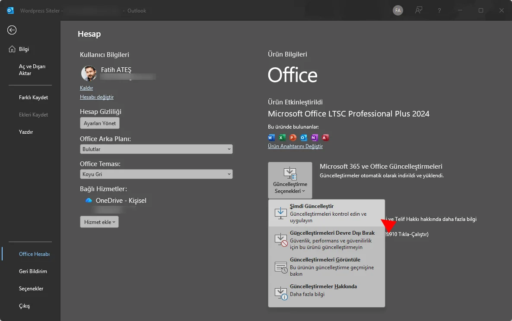This screenshot has height=321, width=512.
Task: Click the Güncelleştirmeleri Devre Dışı Bırak icon
Action: coord(281,240)
